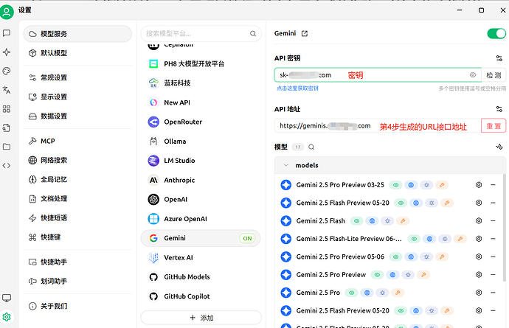Click the API key input field
Screen dimensions: 509x328
click(x=378, y=75)
